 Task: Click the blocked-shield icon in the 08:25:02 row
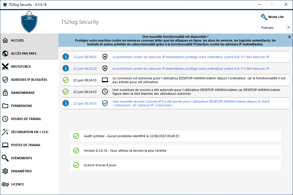[105, 68]
